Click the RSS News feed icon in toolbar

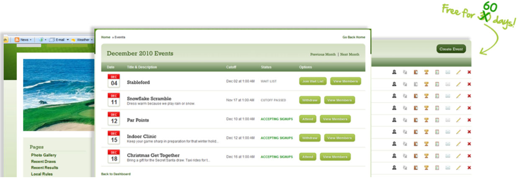(17, 40)
